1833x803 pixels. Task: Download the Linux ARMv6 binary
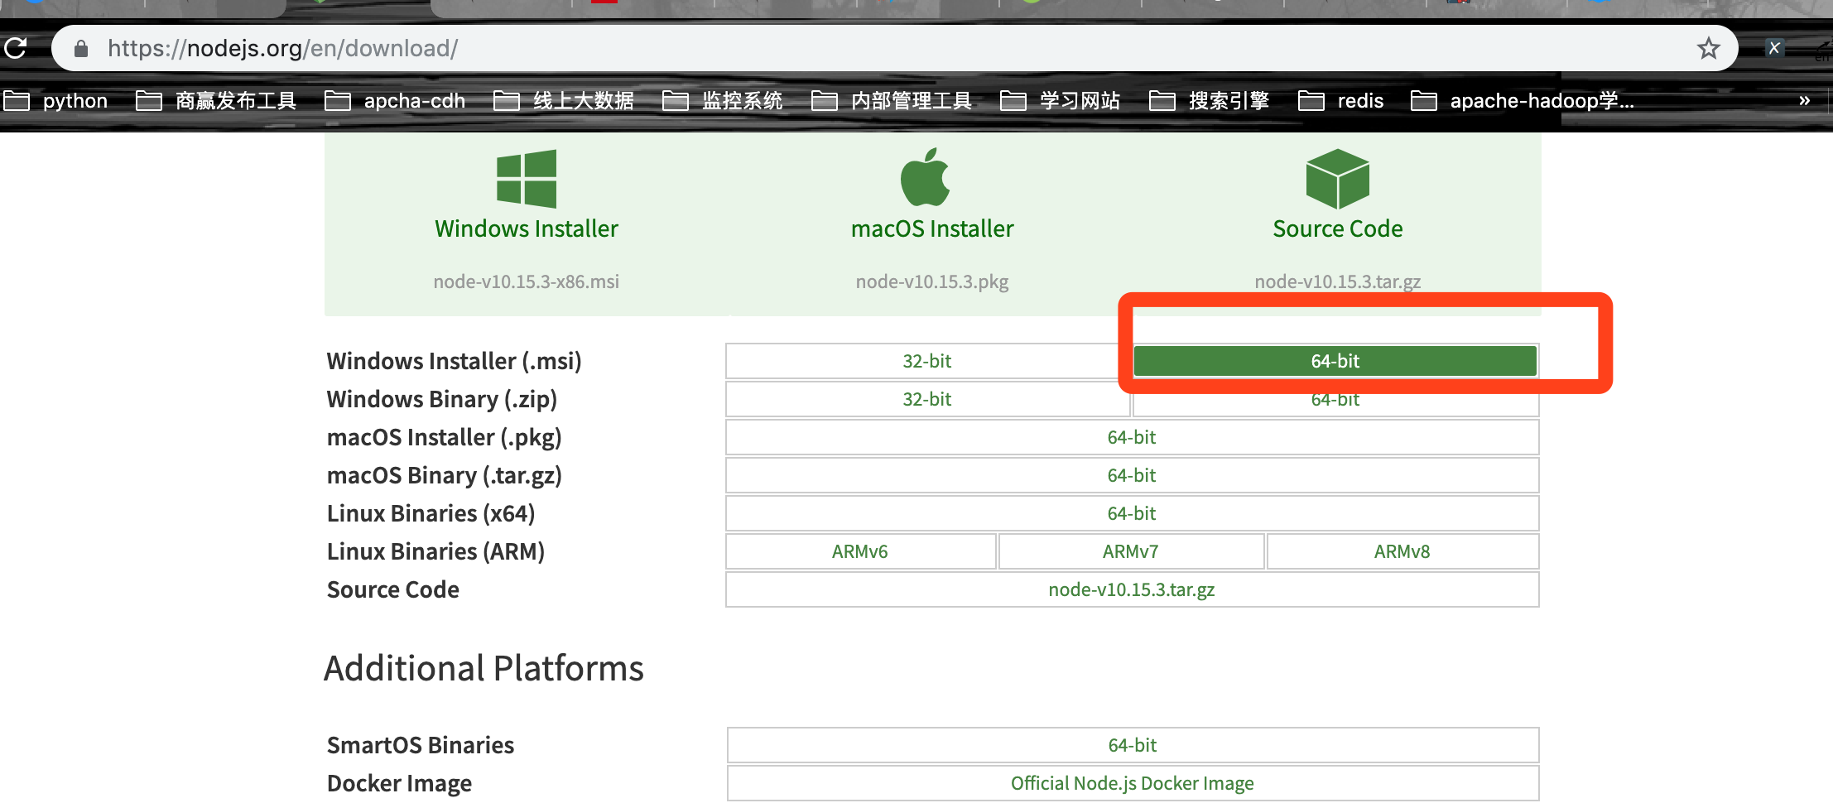click(x=860, y=551)
